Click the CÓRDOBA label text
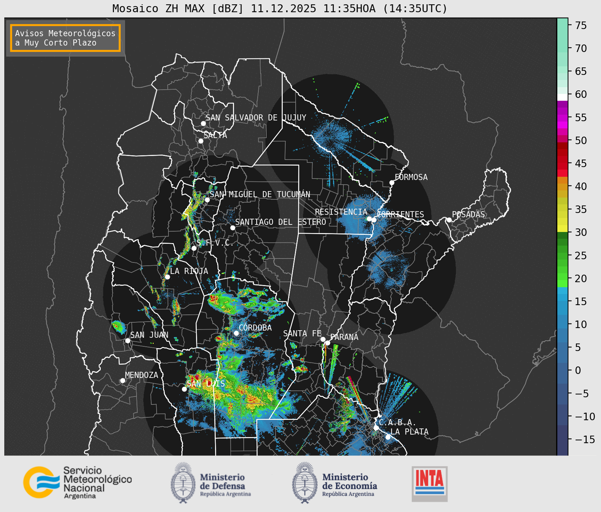 pyautogui.click(x=255, y=328)
